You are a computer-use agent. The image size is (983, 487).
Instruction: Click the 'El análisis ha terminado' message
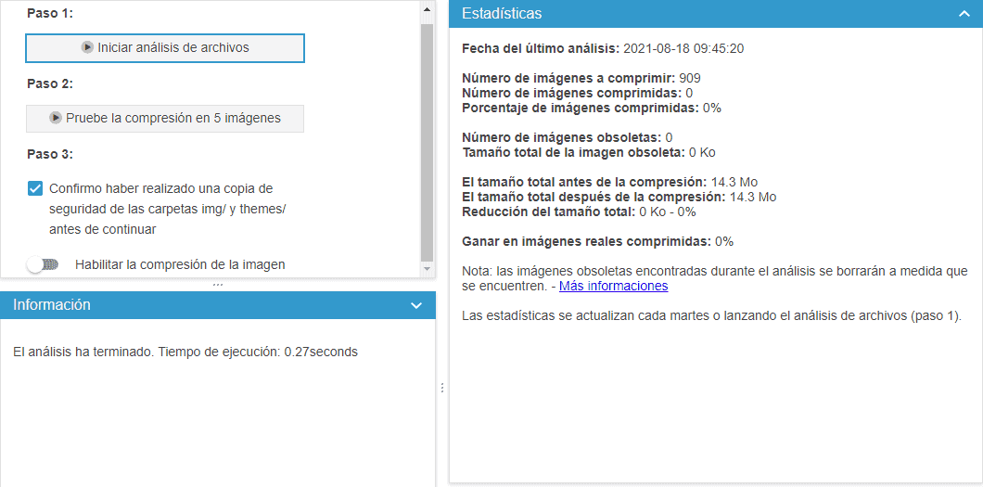185,352
